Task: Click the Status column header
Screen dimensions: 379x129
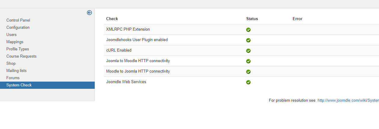Action: tap(252, 19)
